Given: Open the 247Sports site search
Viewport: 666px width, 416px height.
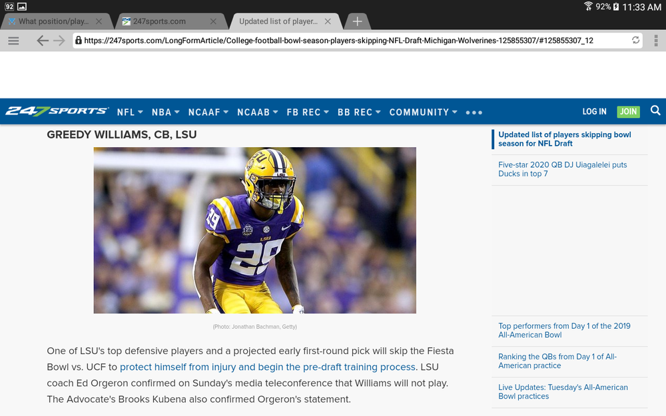Looking at the screenshot, I should [655, 110].
